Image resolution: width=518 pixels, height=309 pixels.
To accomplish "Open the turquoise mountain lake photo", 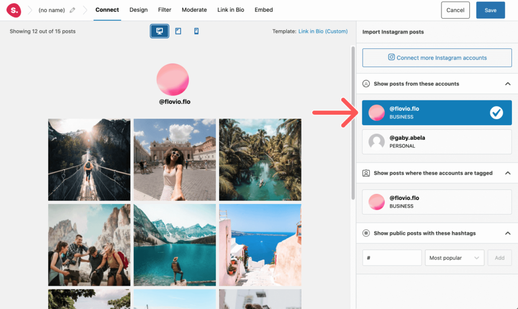I will tap(175, 245).
